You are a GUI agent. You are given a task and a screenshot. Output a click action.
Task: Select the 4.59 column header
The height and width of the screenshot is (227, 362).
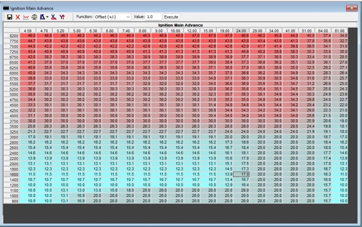28,31
